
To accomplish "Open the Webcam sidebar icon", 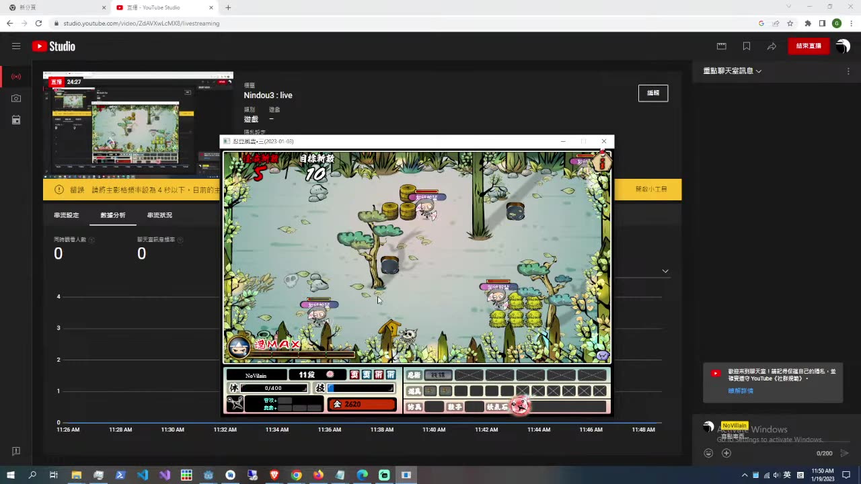I will click(16, 98).
